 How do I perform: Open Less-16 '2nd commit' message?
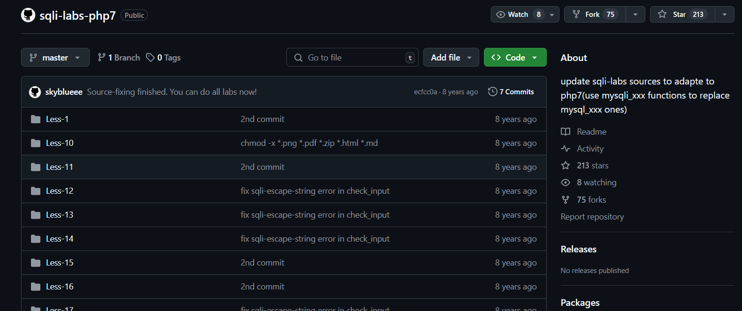coord(262,287)
